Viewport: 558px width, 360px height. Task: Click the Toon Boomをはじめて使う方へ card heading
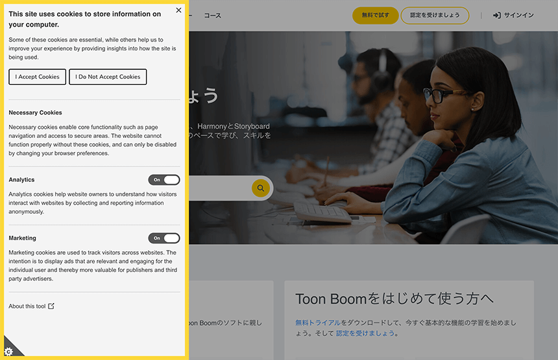[394, 298]
